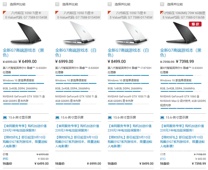Open 限时好礼 movie ticket promo in fourth column
This screenshot has width=208, height=170.
click(x=182, y=142)
